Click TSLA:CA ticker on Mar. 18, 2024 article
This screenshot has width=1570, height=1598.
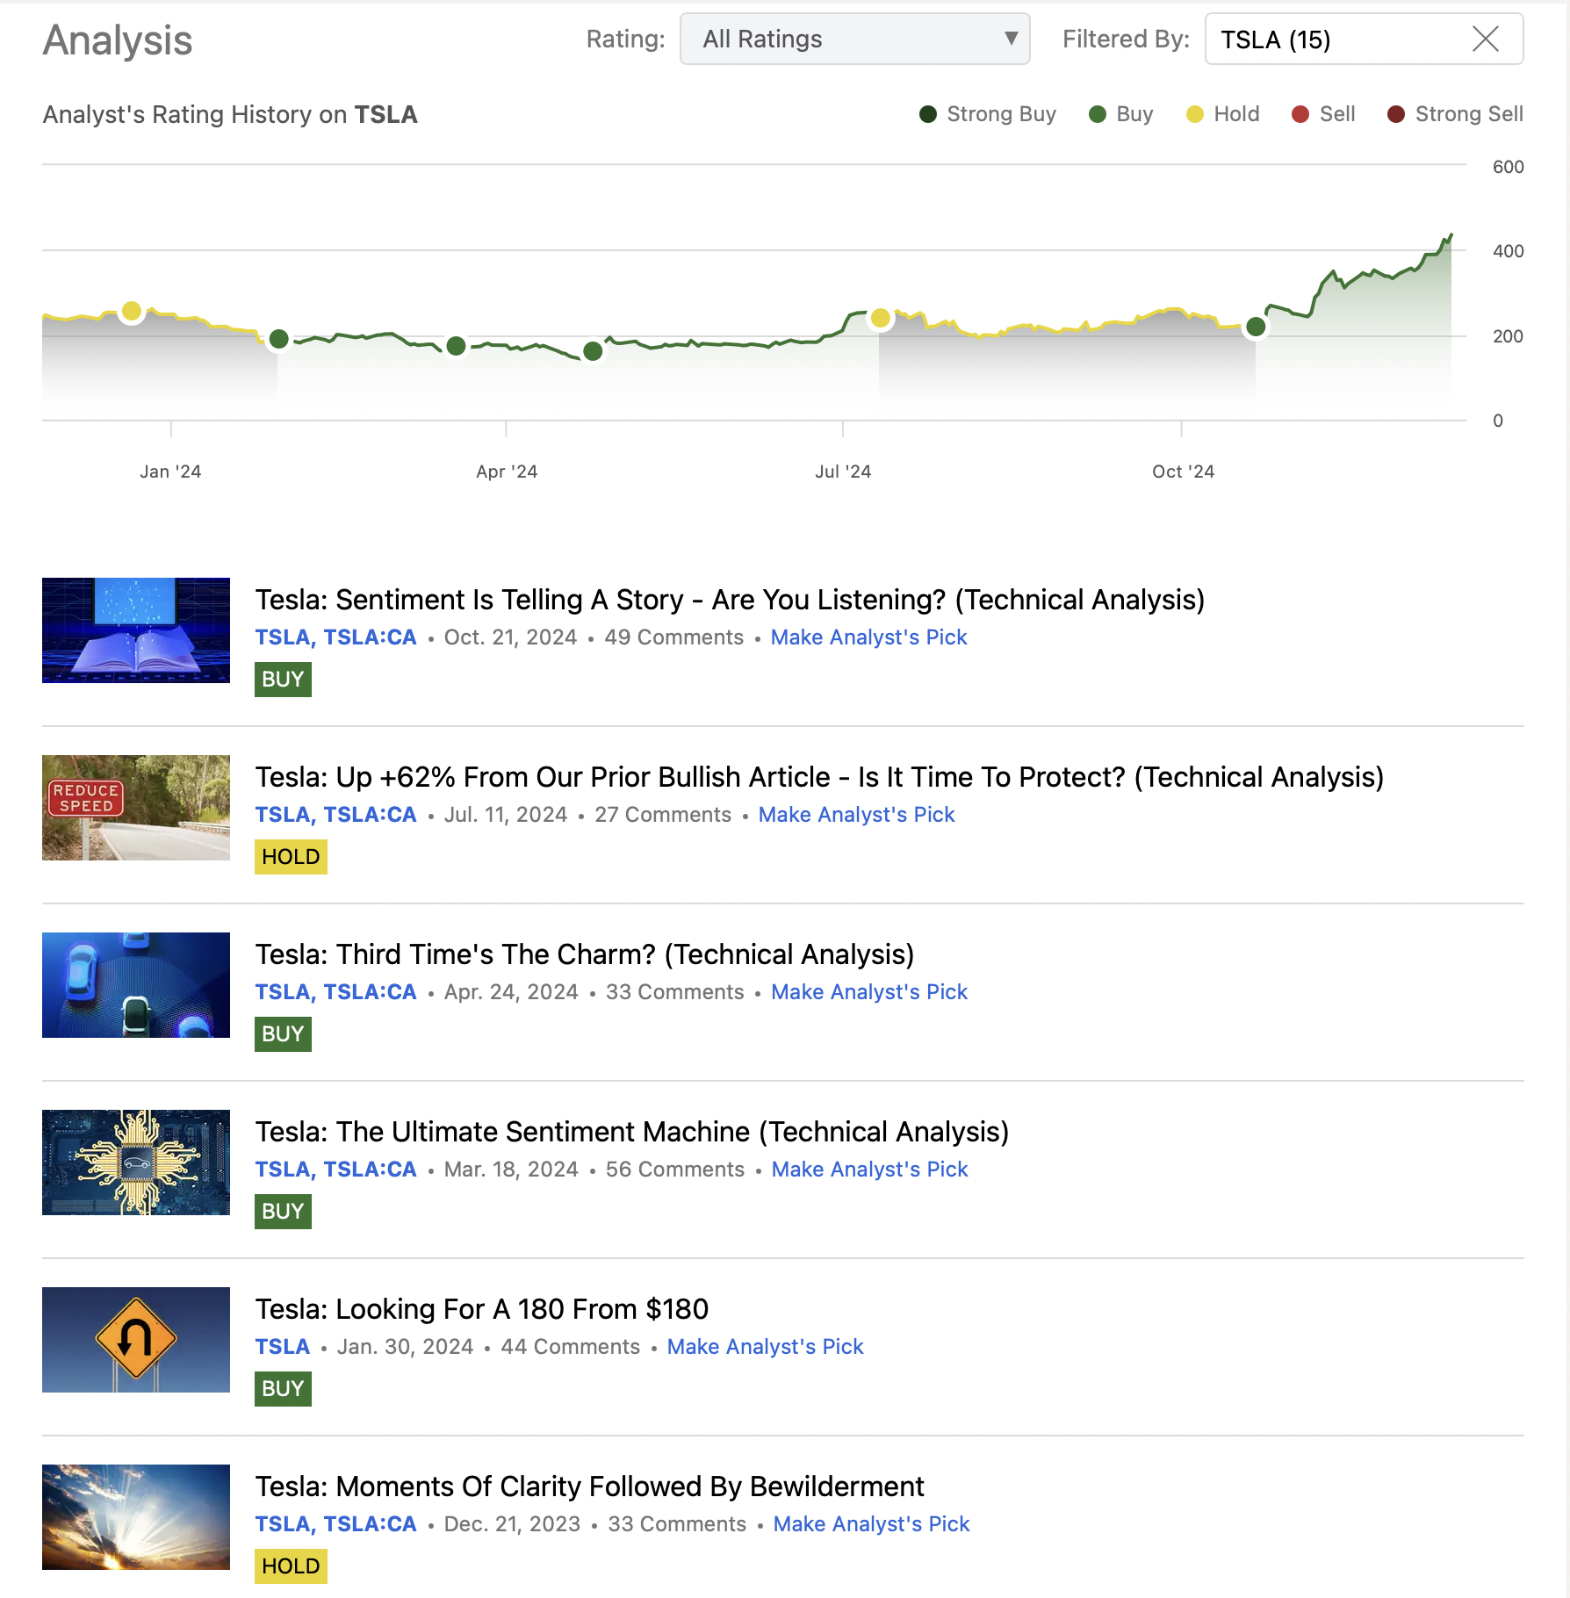(370, 1170)
